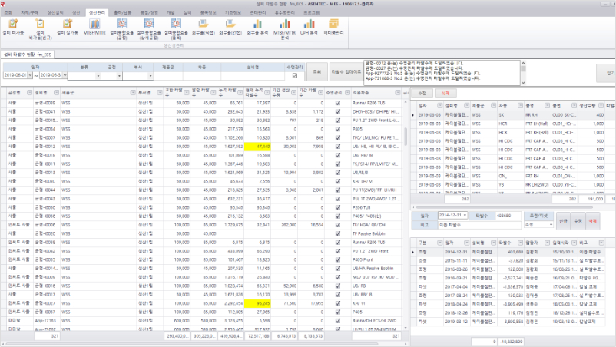
Task: Expand the 부서 combo box
Action: pos(150,76)
